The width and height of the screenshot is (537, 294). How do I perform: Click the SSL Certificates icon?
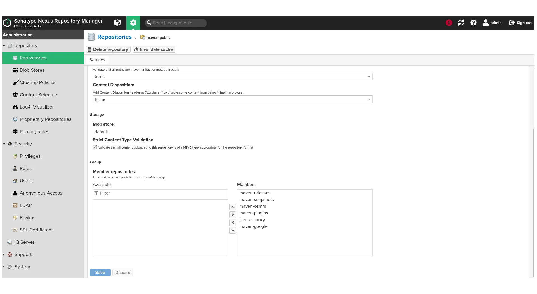coord(15,230)
